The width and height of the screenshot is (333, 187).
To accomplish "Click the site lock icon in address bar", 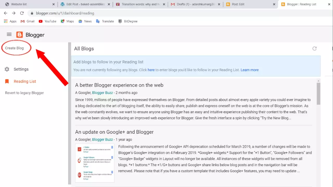I will (32, 13).
